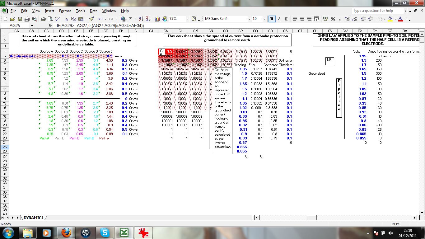425x239 pixels.
Task: Toggle Bold formatting button
Action: [272, 19]
